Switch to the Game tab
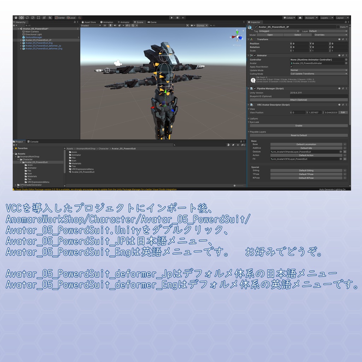The height and width of the screenshot is (362, 362). [x=152, y=22]
